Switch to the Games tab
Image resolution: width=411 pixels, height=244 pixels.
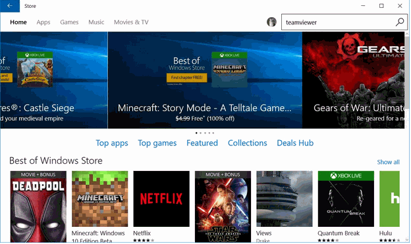click(x=69, y=22)
